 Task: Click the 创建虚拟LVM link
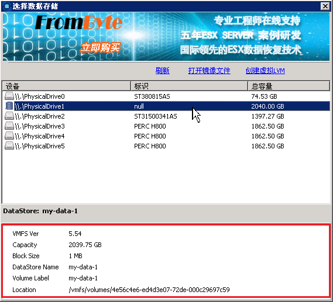click(x=265, y=71)
